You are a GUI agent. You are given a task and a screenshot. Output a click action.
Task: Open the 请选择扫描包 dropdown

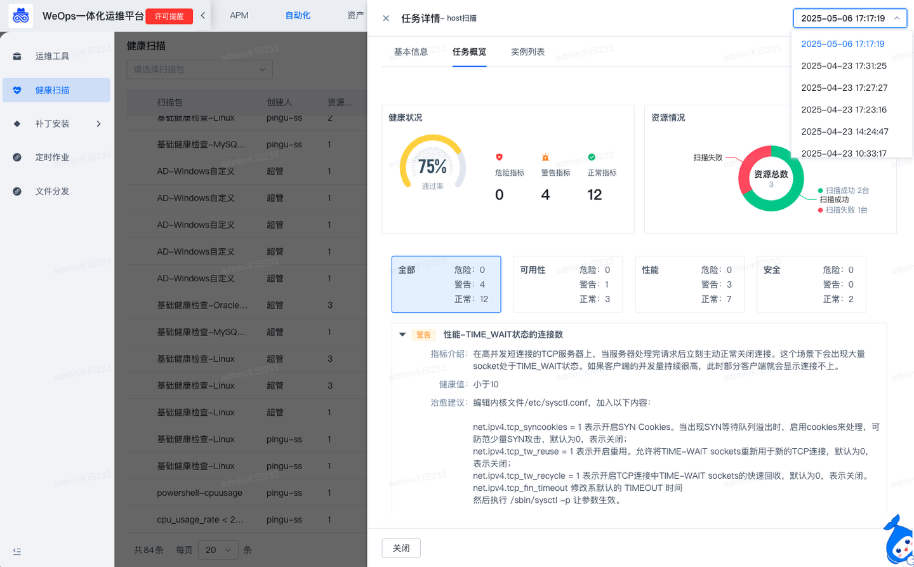pos(199,69)
